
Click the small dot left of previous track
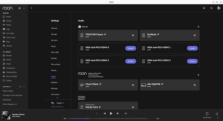(x=97, y=114)
